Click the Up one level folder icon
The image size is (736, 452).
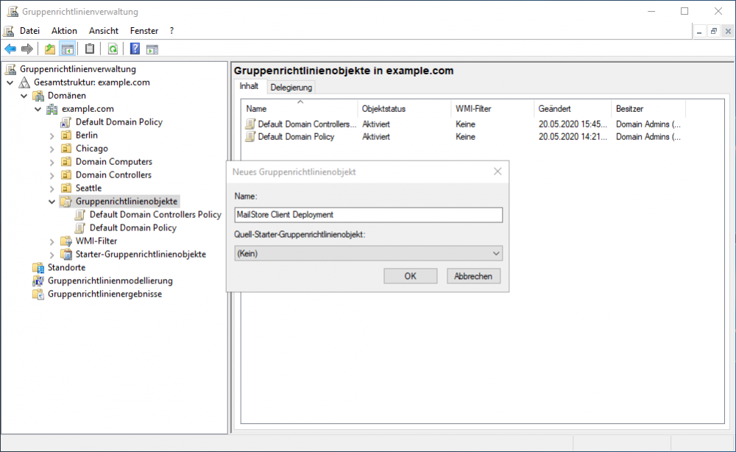(50, 49)
